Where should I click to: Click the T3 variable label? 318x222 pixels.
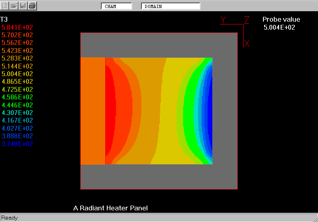pos(4,19)
